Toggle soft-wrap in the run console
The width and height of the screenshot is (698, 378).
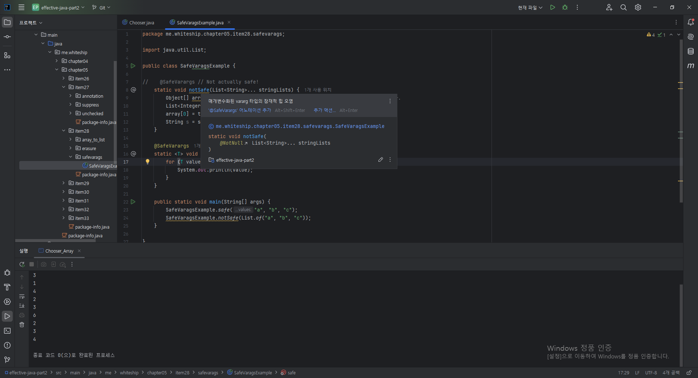coord(22,296)
